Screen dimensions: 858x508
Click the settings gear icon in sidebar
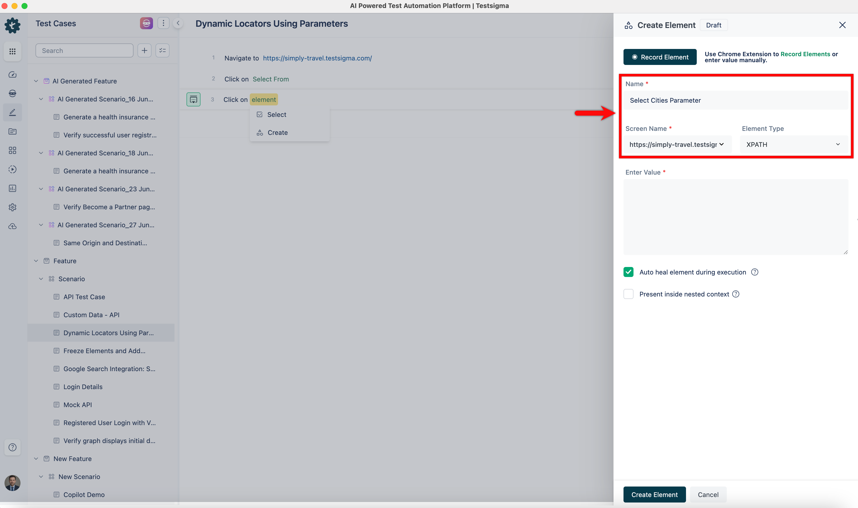pos(12,207)
